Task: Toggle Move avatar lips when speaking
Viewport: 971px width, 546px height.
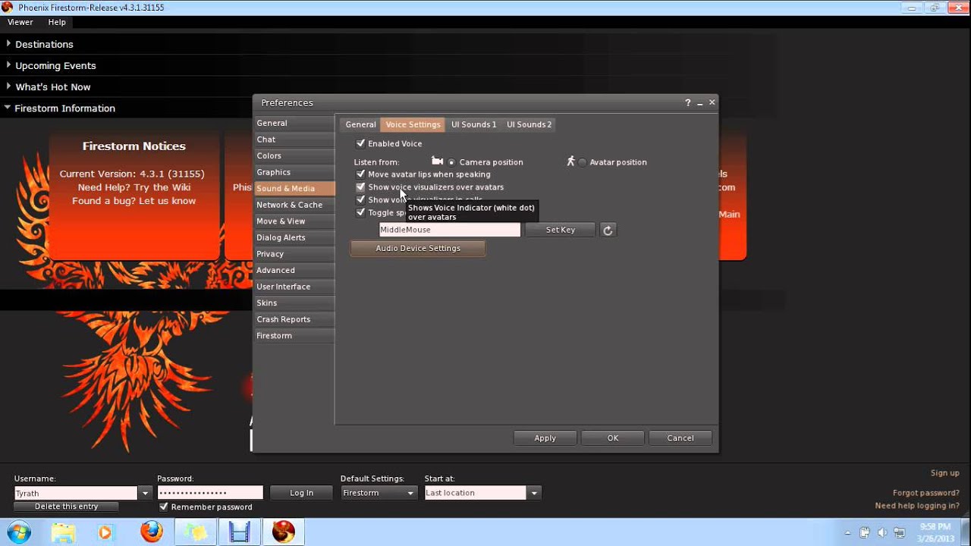Action: [x=360, y=174]
